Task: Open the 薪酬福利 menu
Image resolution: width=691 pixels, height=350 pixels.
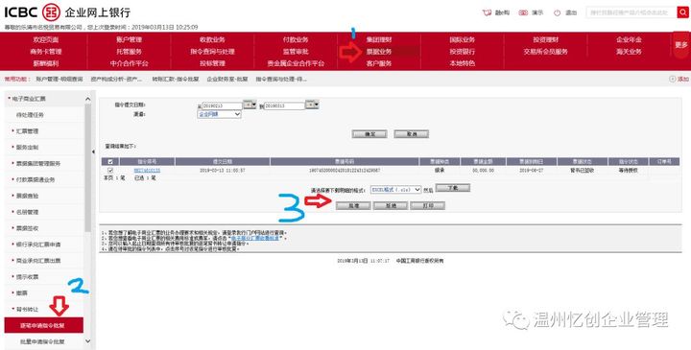Action: [46, 63]
